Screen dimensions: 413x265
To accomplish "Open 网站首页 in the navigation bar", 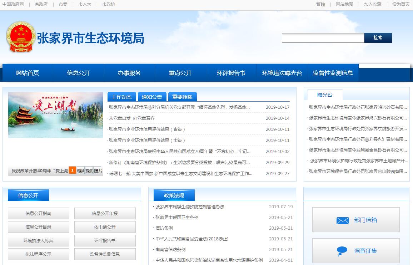I will pyautogui.click(x=28, y=73).
